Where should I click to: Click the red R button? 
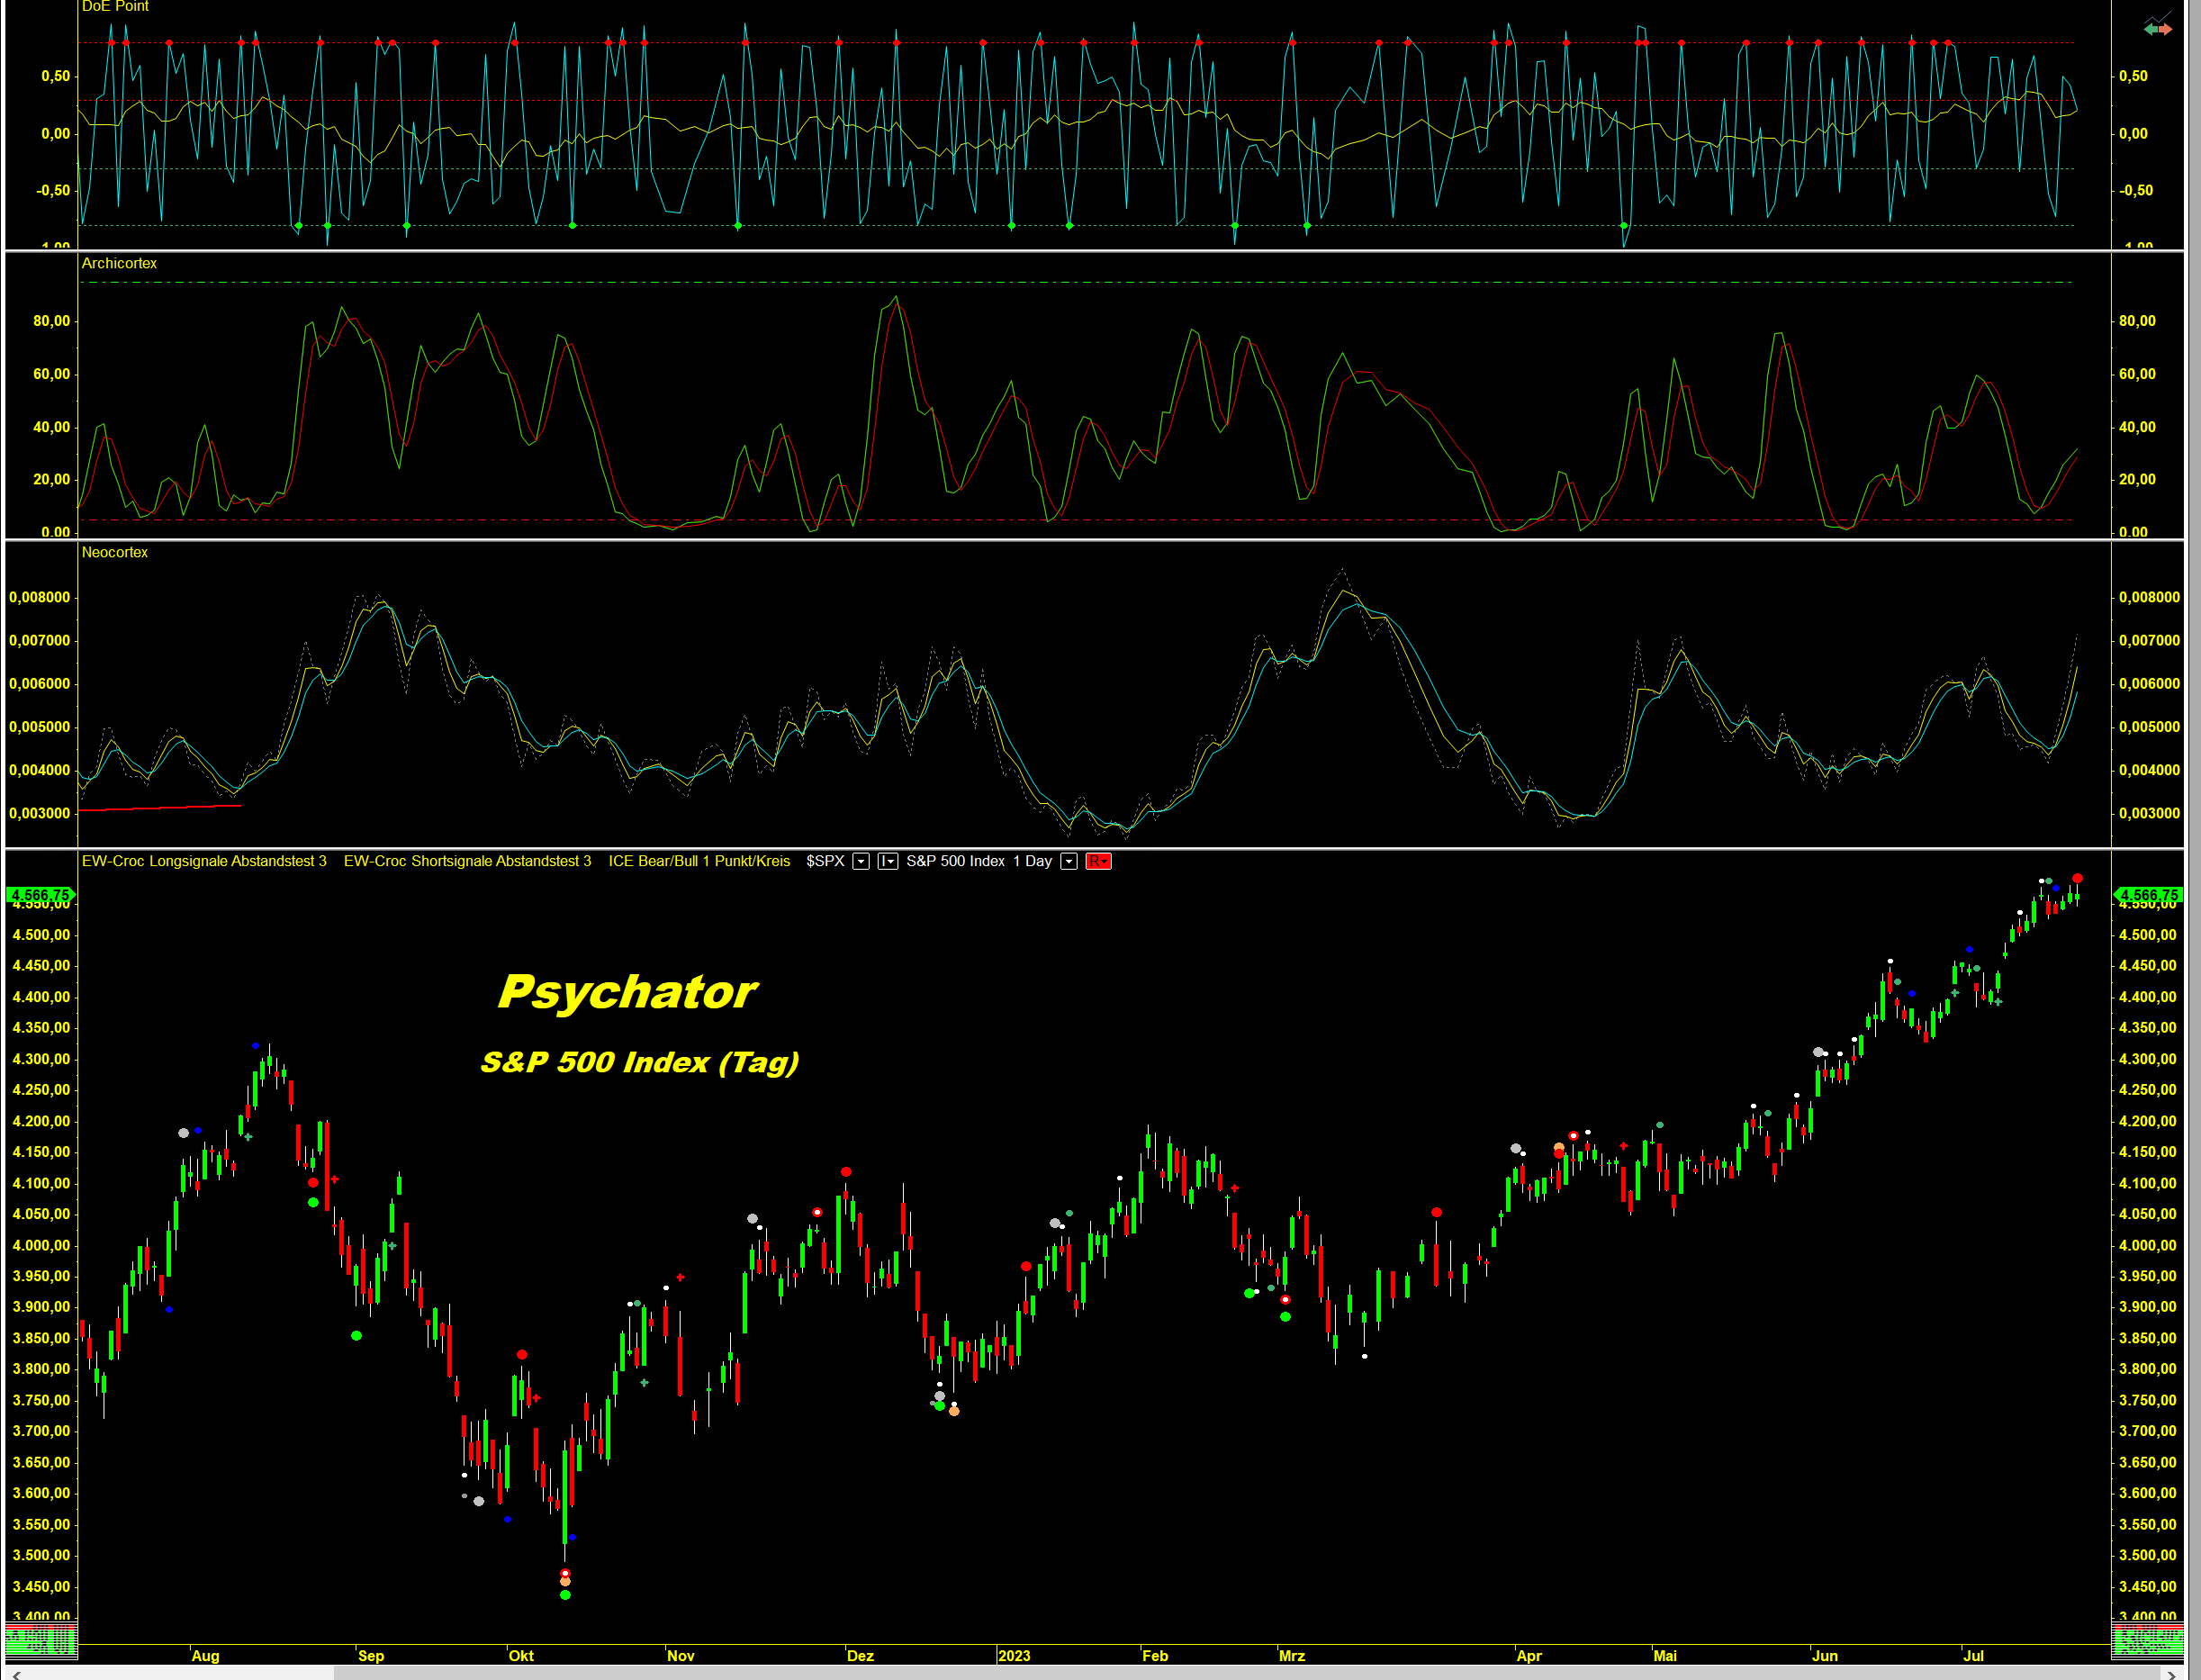1098,862
